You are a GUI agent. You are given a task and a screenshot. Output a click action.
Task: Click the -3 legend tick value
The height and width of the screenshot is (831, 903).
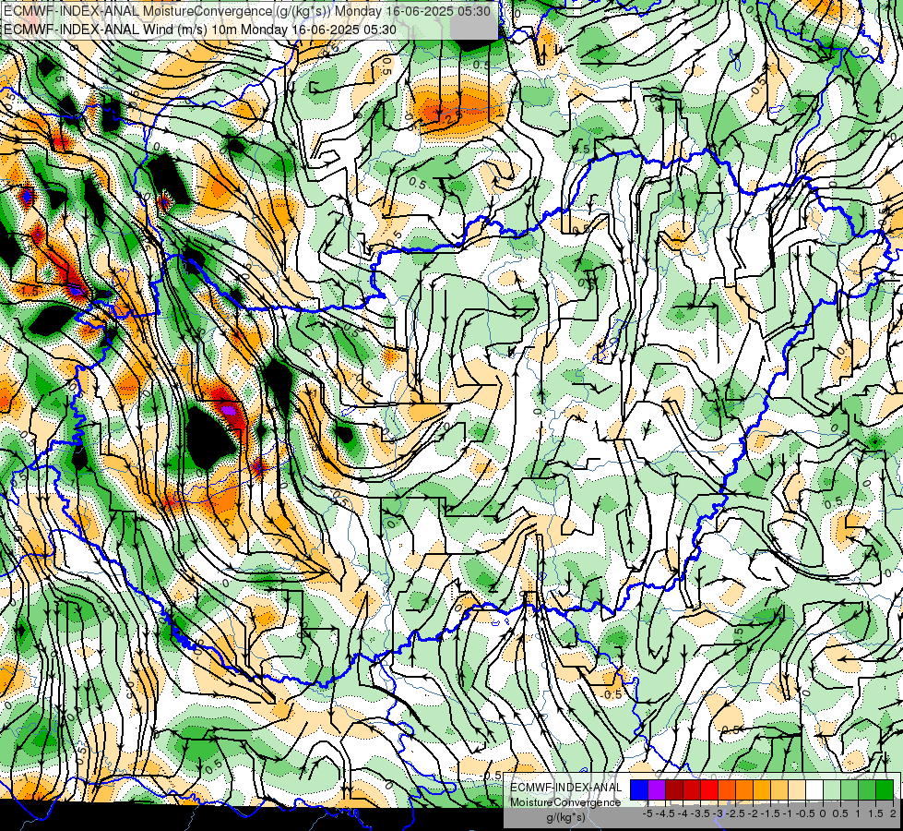719,813
